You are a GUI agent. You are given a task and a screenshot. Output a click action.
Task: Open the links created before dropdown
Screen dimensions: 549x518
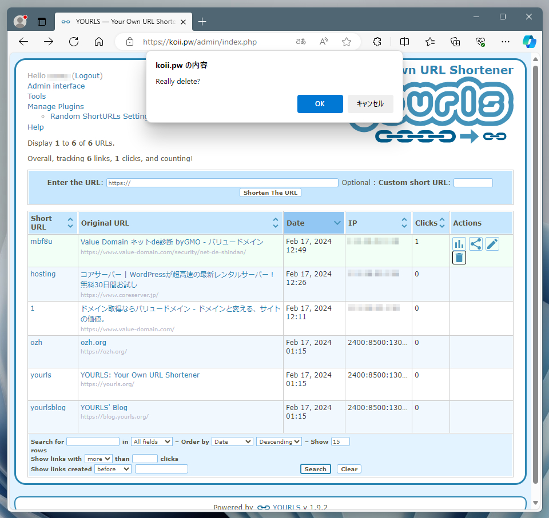[x=113, y=469]
